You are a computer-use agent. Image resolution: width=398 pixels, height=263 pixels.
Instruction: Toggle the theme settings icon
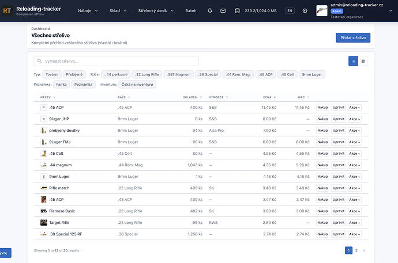[x=305, y=10]
